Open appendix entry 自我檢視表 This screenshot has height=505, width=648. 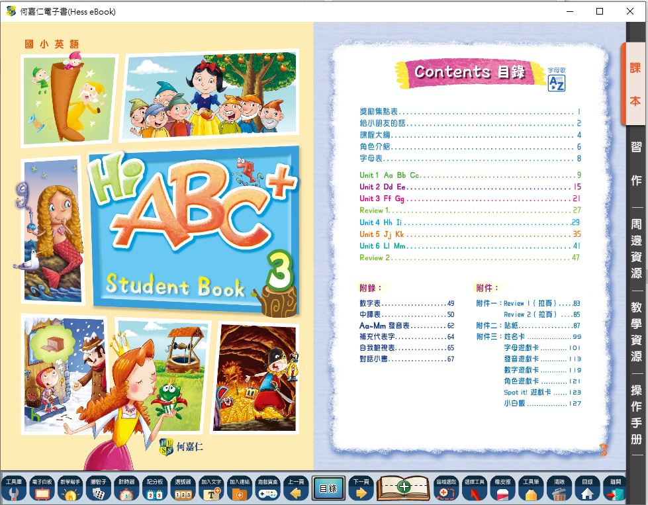click(x=406, y=348)
